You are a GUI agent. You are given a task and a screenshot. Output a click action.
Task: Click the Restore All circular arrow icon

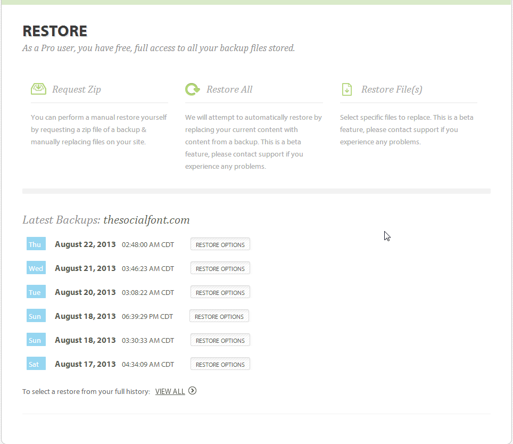(193, 89)
